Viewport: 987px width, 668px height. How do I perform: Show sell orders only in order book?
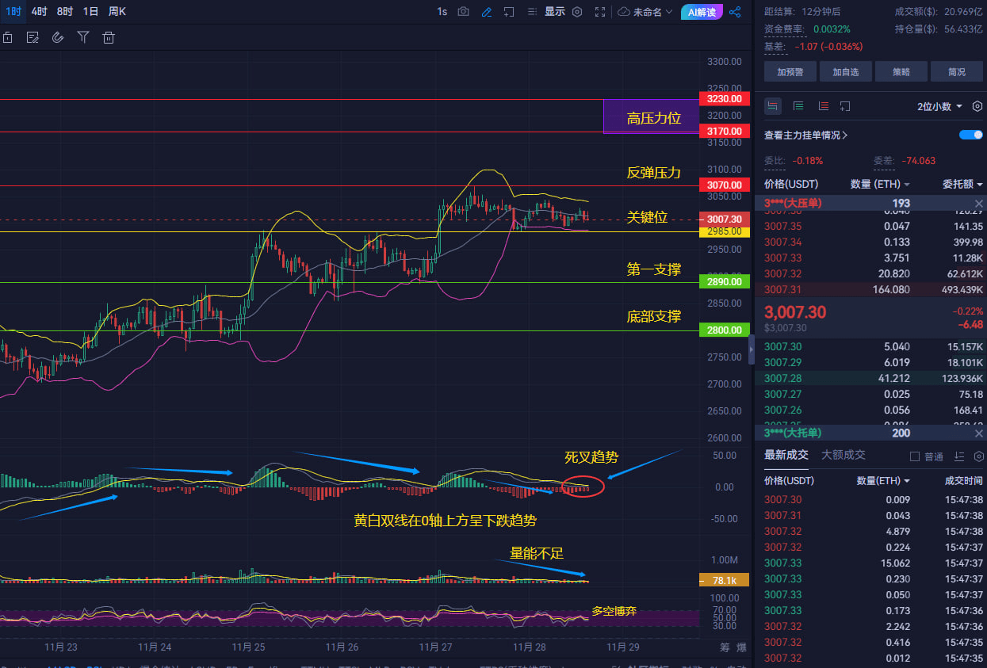point(823,105)
